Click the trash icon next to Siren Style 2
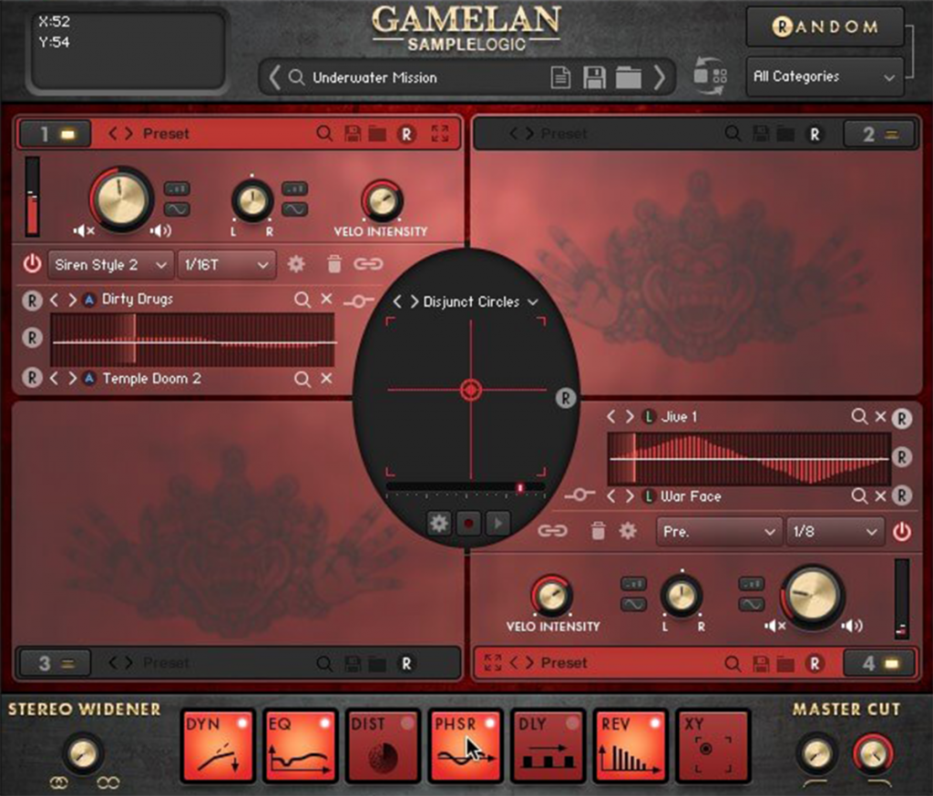933x796 pixels. [x=334, y=264]
